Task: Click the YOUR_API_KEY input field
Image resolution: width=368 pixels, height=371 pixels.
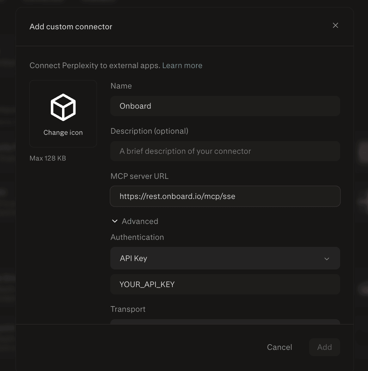Action: tap(225, 284)
